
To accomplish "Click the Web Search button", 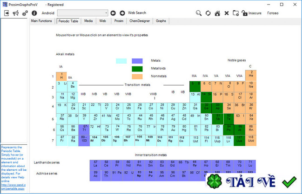I will 137,13.
